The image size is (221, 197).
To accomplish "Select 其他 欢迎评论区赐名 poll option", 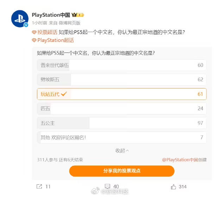I will pos(122,137).
